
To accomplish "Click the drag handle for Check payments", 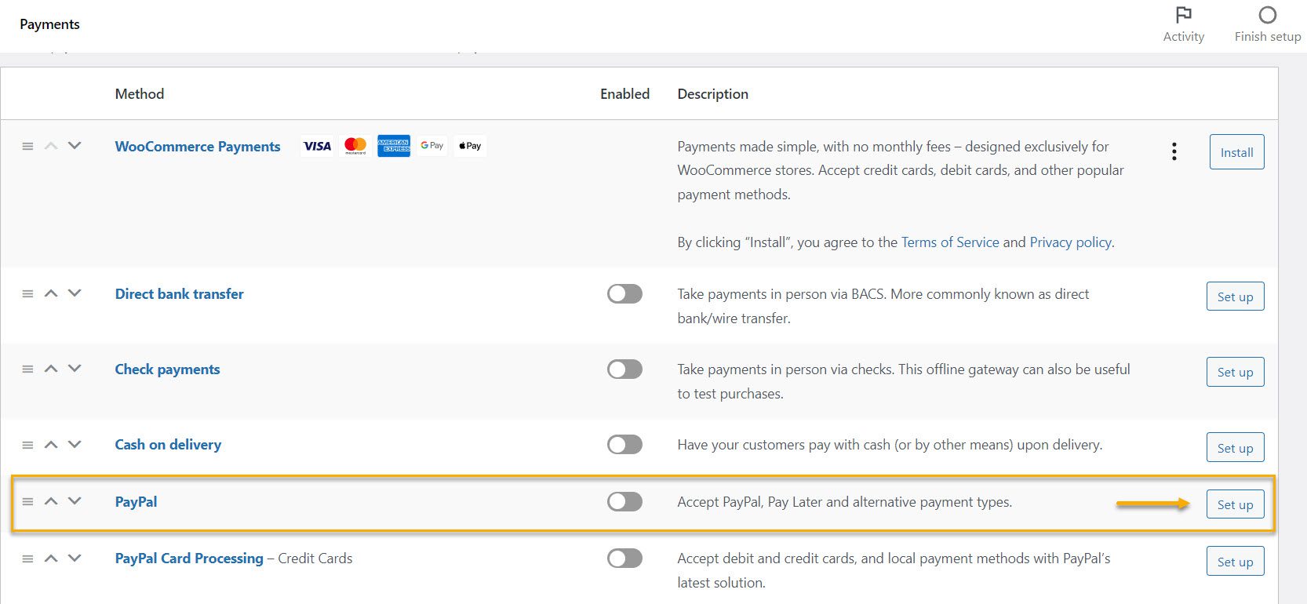I will pyautogui.click(x=27, y=369).
